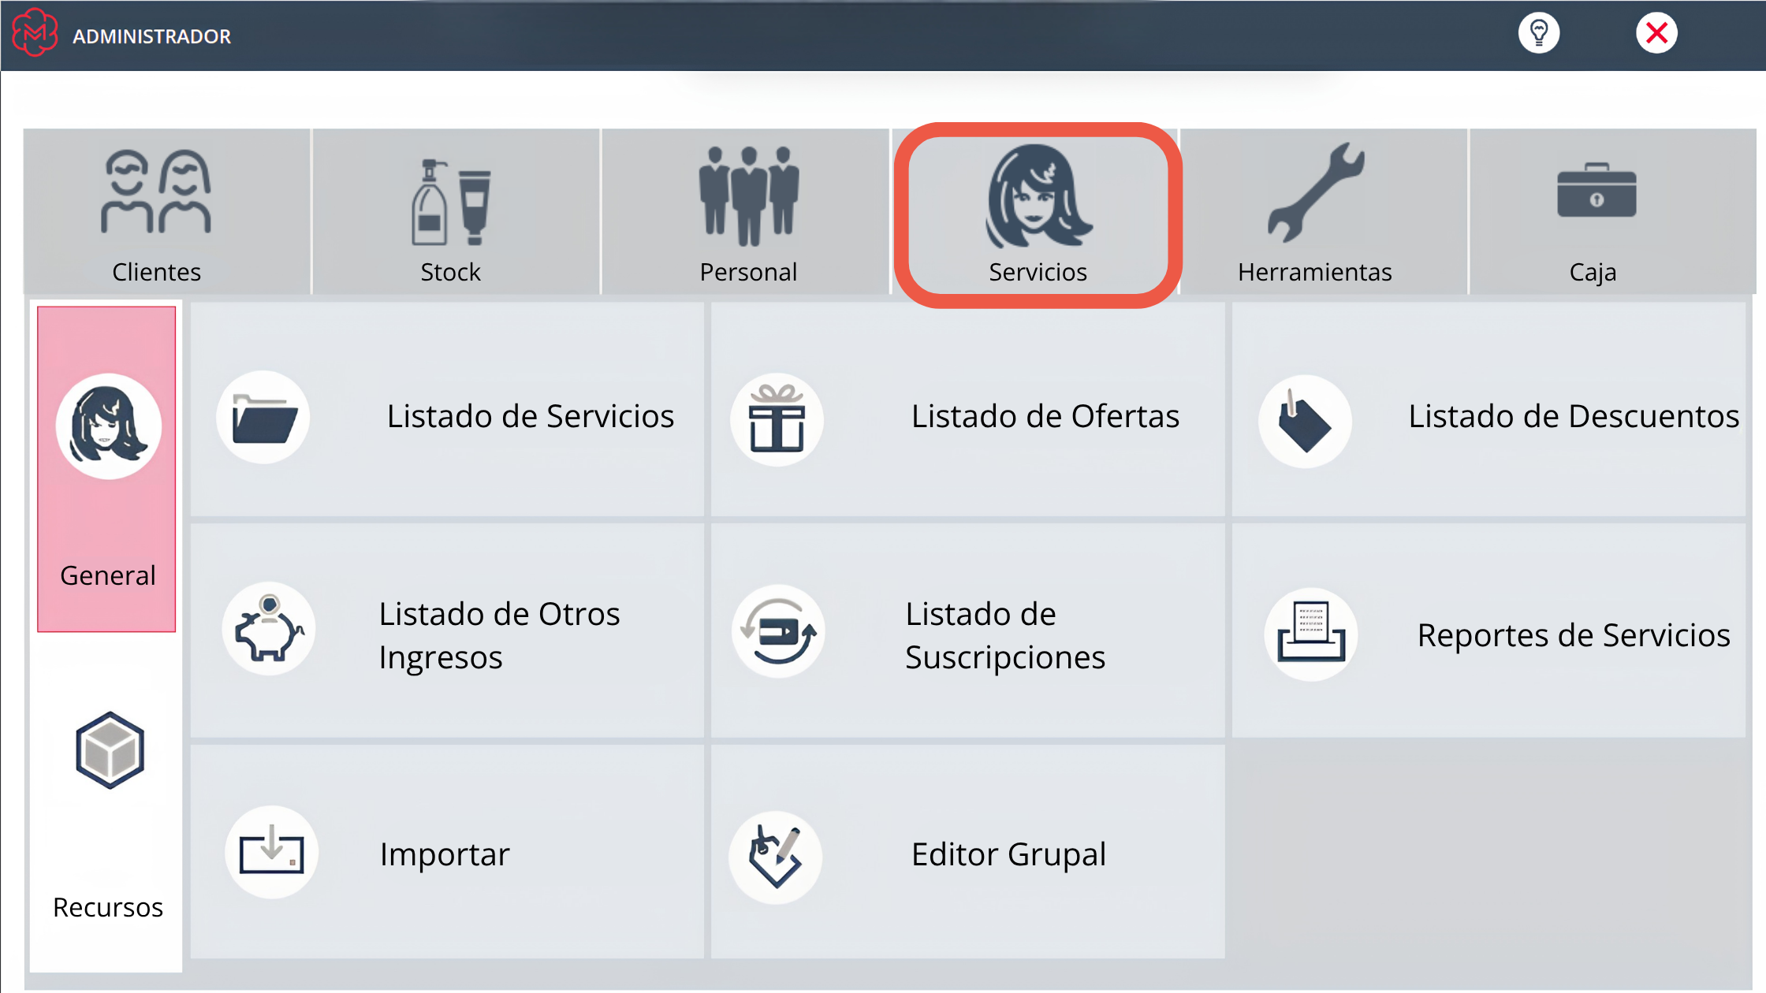1766x993 pixels.
Task: Click the download tray icon for Importar
Action: (271, 852)
